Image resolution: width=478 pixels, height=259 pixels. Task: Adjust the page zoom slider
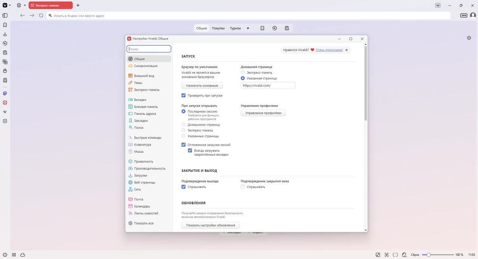pyautogui.click(x=438, y=255)
